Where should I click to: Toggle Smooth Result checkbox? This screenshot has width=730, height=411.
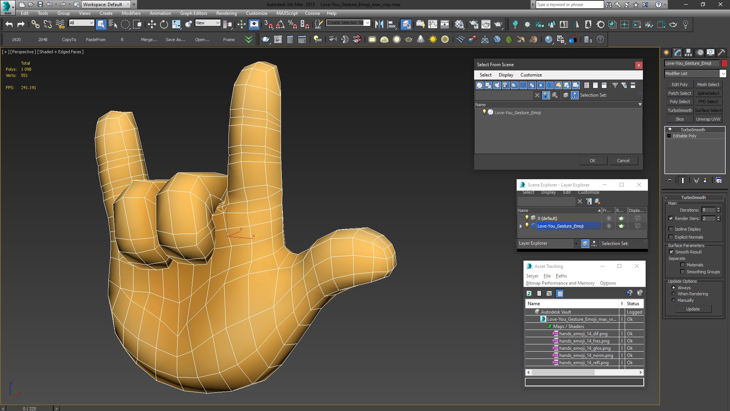[671, 252]
